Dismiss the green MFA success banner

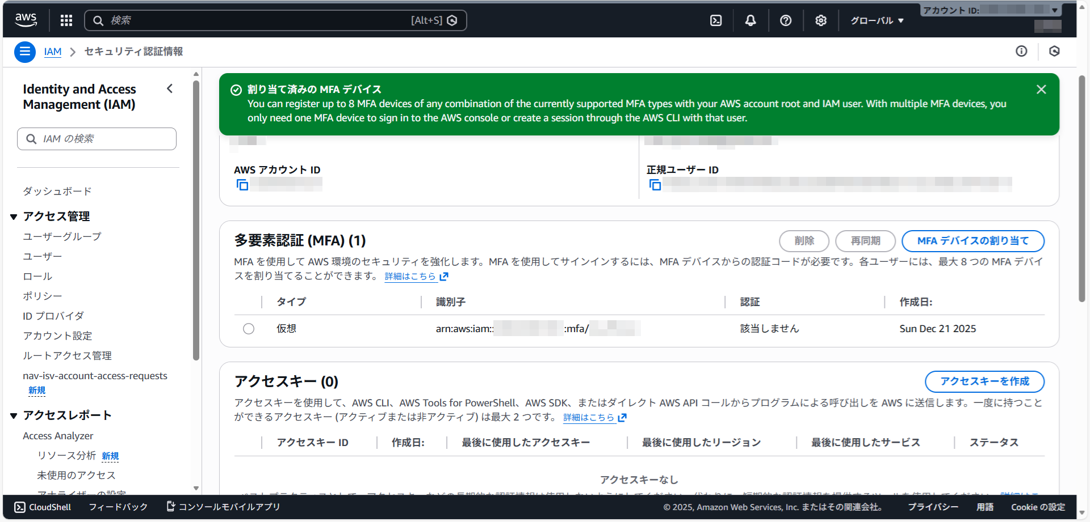click(1041, 90)
